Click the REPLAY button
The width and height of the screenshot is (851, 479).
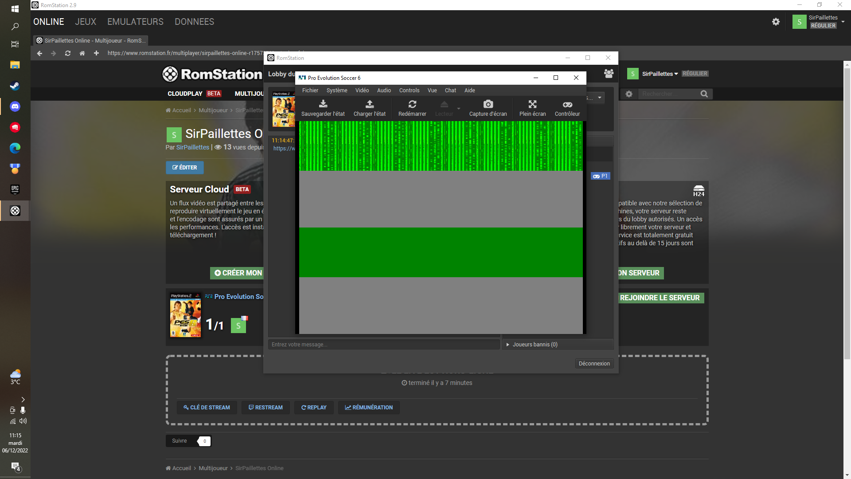[314, 408]
